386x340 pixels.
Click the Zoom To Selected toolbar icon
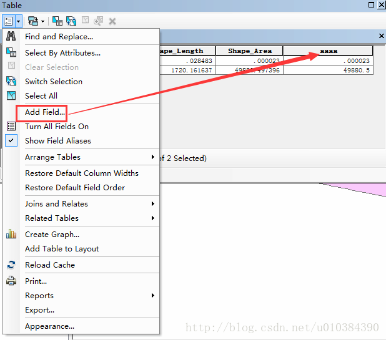(99, 21)
